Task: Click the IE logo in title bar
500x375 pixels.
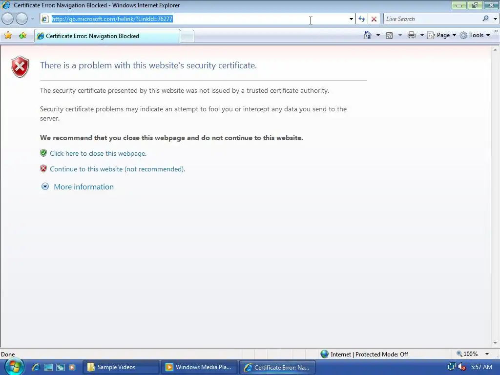Action: pos(6,5)
